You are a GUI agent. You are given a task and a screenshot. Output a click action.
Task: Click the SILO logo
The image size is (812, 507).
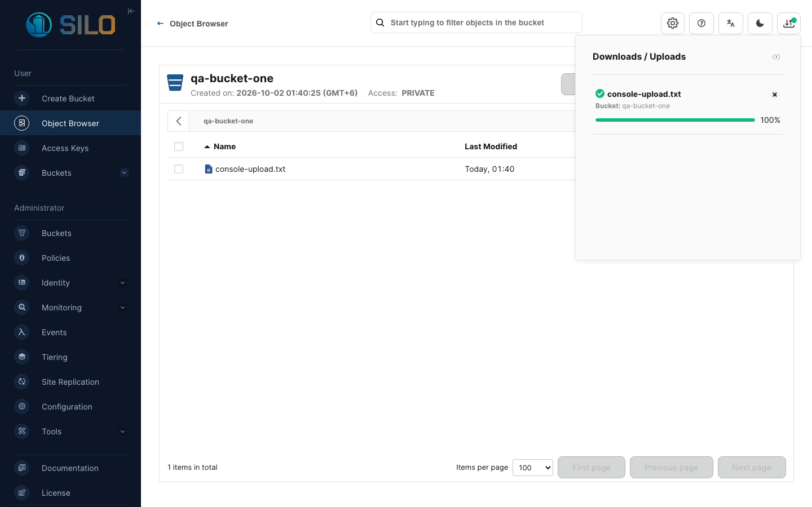point(70,24)
